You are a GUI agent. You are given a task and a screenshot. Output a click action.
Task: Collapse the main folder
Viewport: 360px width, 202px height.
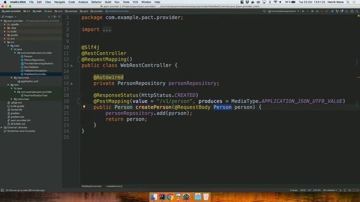pos(8,46)
